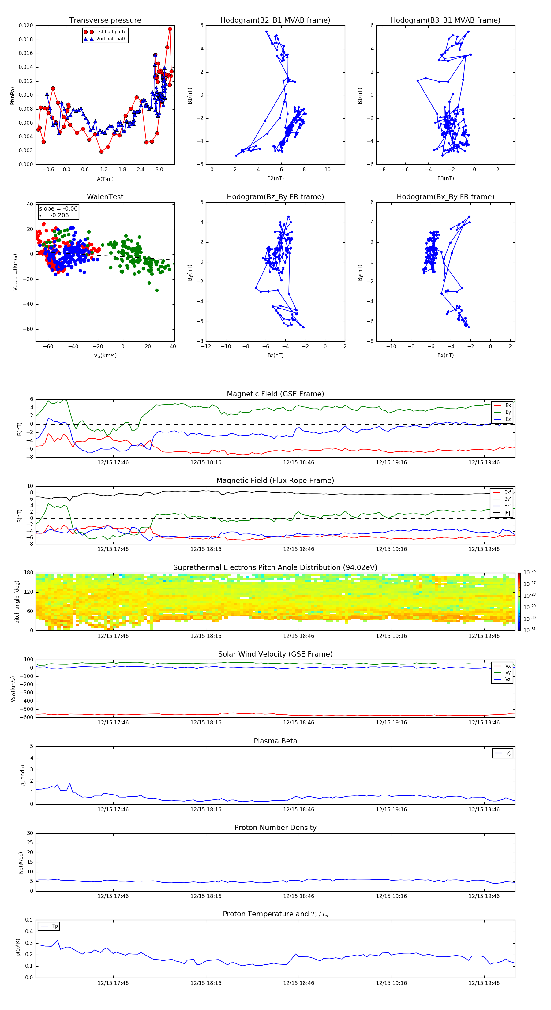Click the 'Transverse pressure' plot title

tap(105, 20)
